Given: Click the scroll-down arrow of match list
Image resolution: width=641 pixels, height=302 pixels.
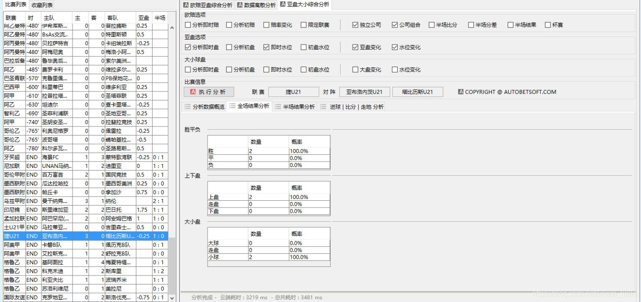Looking at the screenshot, I should click(x=172, y=297).
